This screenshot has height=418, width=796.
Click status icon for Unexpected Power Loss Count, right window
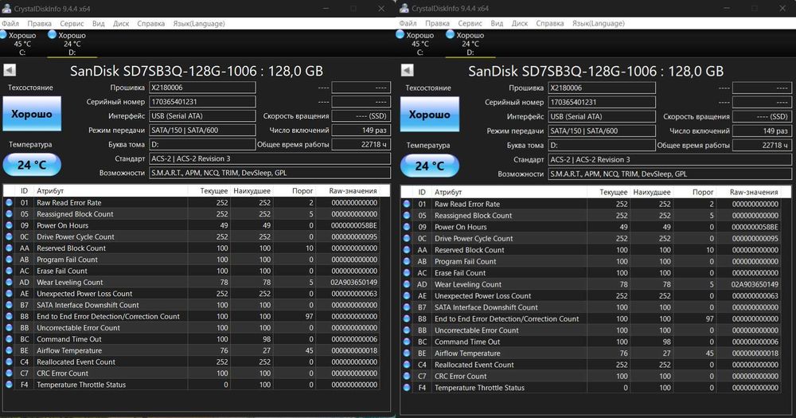[407, 295]
